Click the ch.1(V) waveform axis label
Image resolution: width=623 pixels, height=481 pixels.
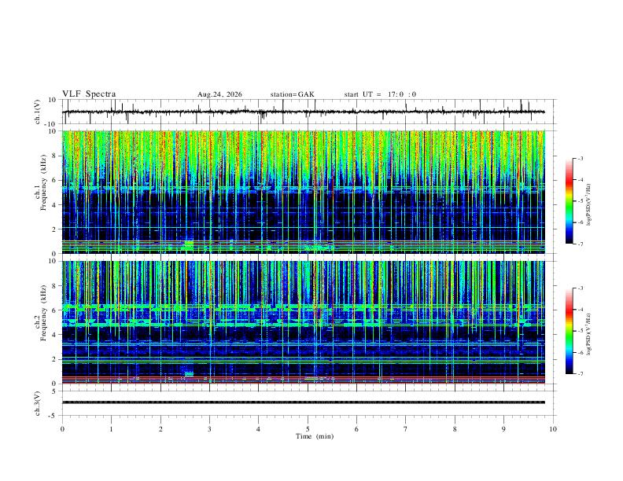tap(38, 112)
